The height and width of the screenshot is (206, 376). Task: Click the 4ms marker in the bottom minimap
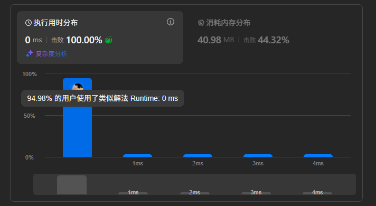click(317, 193)
